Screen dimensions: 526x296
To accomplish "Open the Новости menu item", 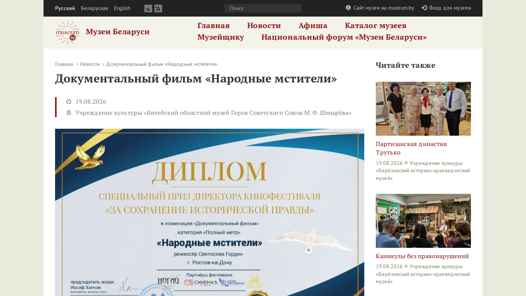I will coord(264,25).
